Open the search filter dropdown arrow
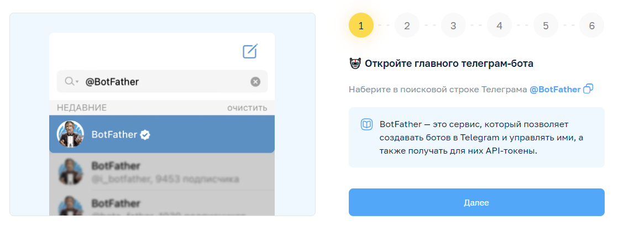The image size is (629, 231). pos(77,82)
